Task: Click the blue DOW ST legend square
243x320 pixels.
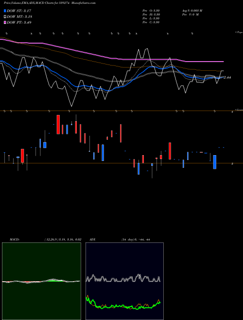Action: click(x=5, y=11)
